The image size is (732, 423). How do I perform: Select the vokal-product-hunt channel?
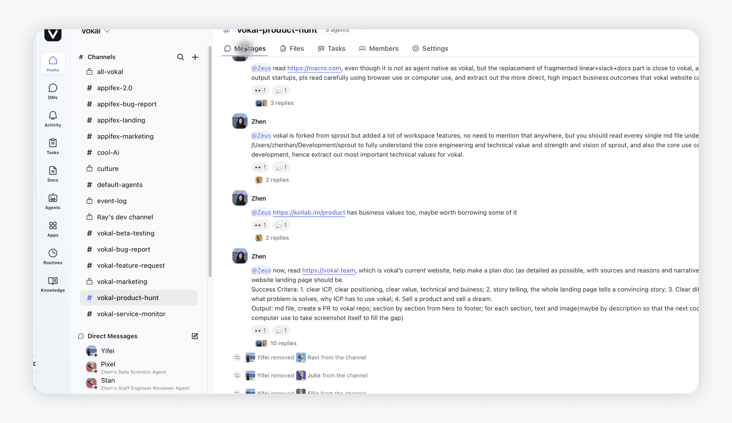[x=139, y=298]
